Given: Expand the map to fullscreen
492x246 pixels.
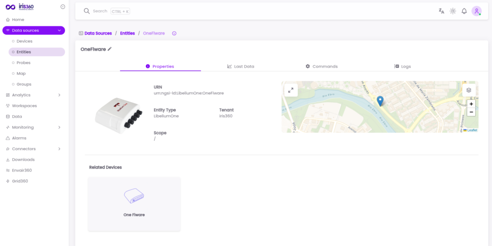Looking at the screenshot, I should click(x=291, y=90).
